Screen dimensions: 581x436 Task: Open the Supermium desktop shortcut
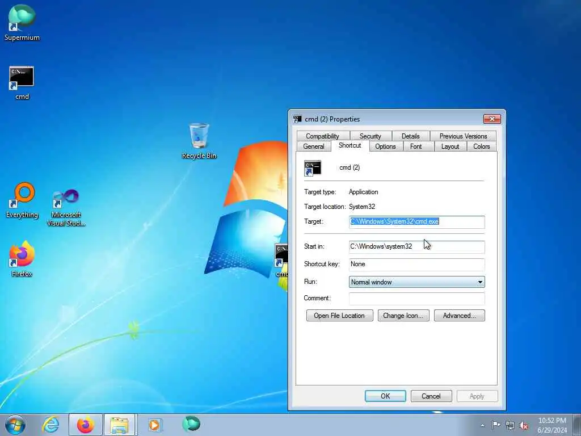coord(22,22)
